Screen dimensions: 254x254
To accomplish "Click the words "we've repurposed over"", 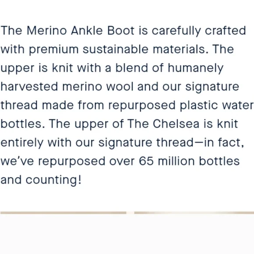I will tap(67, 161).
